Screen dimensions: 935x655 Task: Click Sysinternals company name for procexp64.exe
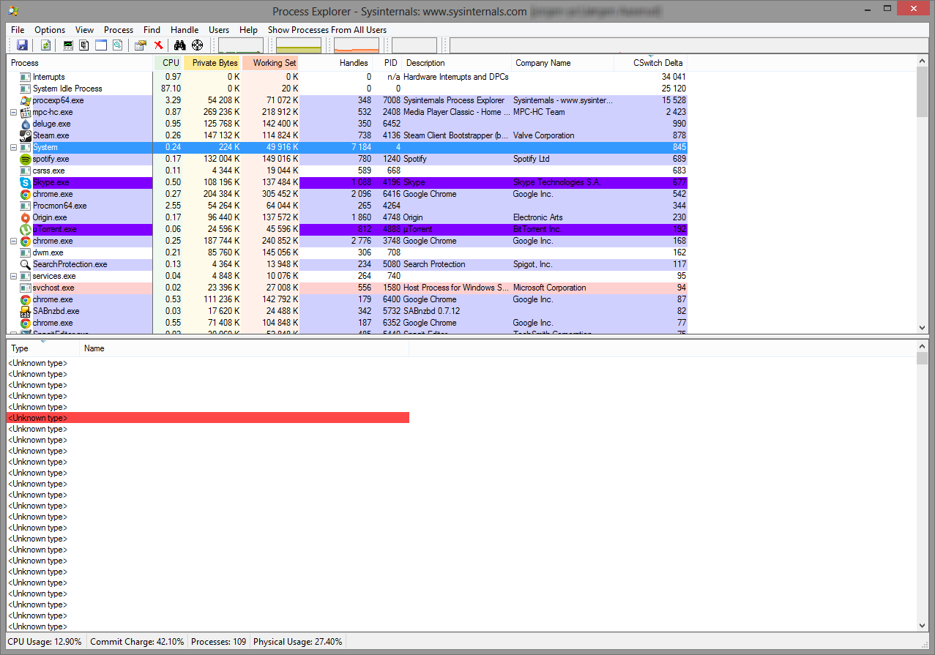[562, 100]
